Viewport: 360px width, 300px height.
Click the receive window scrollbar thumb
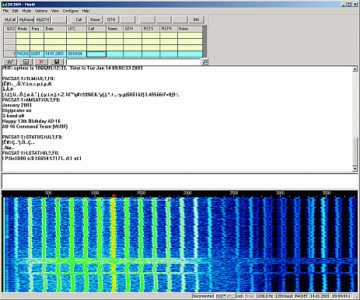(355, 151)
